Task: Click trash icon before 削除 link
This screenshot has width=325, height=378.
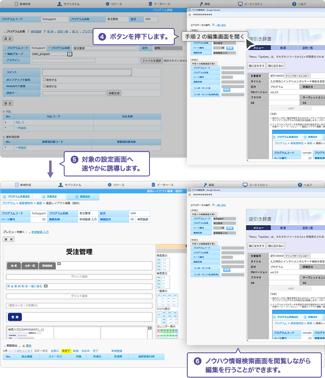Action: coord(45,31)
